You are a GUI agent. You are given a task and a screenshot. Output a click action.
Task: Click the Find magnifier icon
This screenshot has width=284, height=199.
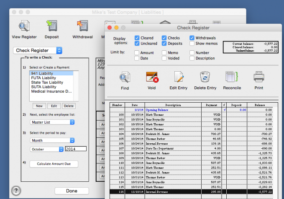125,77
